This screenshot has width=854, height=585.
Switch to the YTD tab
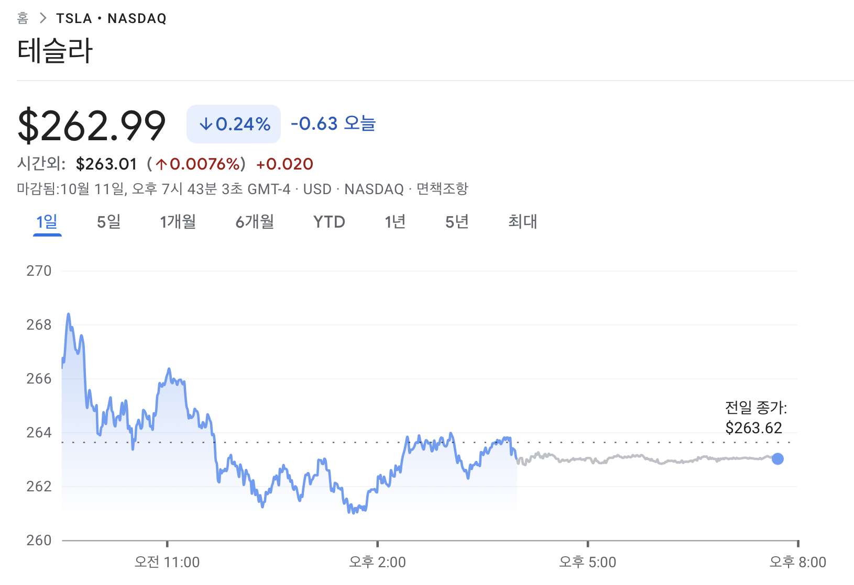click(x=329, y=222)
